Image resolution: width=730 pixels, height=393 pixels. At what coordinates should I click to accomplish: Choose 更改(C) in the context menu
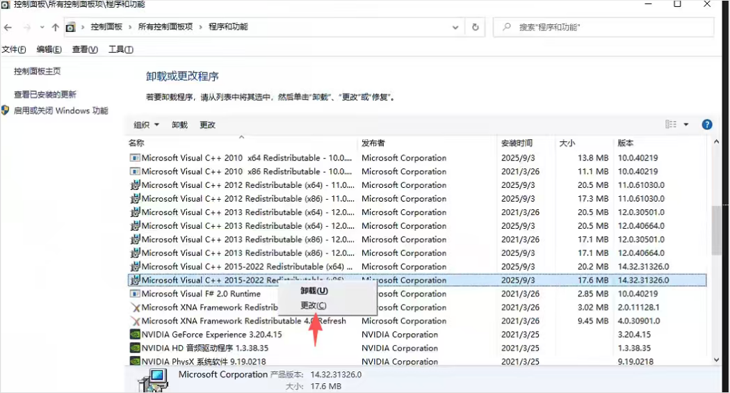pyautogui.click(x=313, y=306)
